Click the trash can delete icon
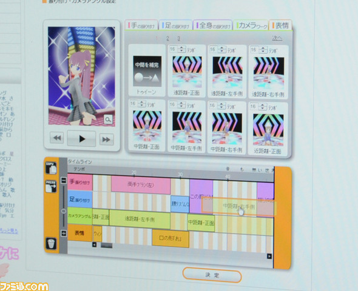The image size is (358, 291). click(51, 243)
